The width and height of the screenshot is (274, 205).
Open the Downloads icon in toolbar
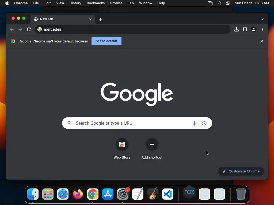click(237, 29)
